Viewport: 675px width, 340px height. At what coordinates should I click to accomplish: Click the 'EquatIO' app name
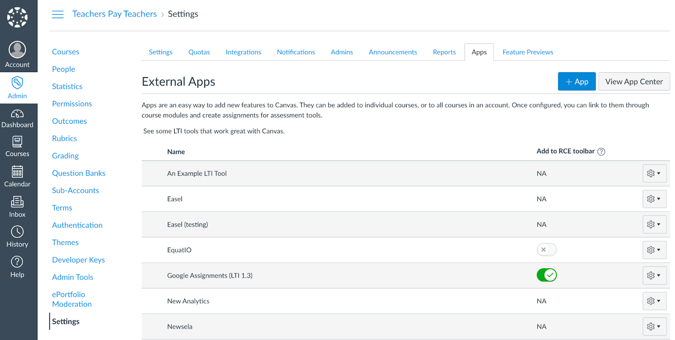pyautogui.click(x=179, y=250)
